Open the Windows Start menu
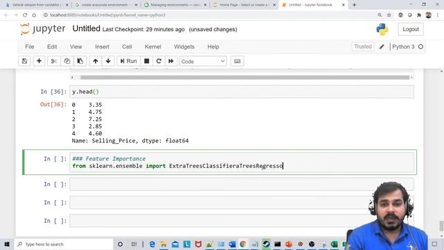Screen dimensions: 444x250 pyautogui.click(x=7, y=244)
